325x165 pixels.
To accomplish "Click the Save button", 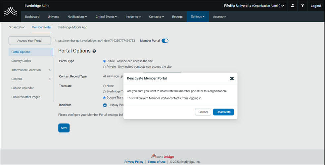I will (x=64, y=128).
